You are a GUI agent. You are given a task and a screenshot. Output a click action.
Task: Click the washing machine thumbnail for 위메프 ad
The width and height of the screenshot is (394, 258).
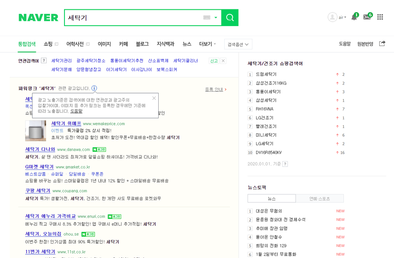point(35,131)
